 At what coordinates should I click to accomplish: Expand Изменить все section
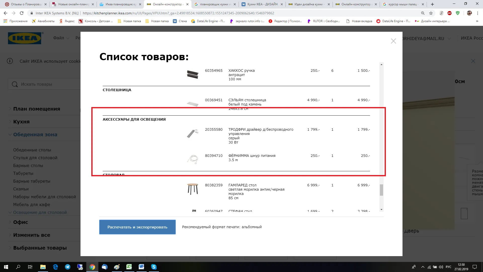pos(32,235)
